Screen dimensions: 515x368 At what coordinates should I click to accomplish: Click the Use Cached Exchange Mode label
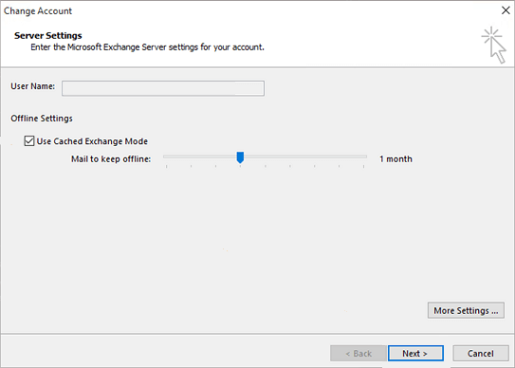[x=92, y=141]
